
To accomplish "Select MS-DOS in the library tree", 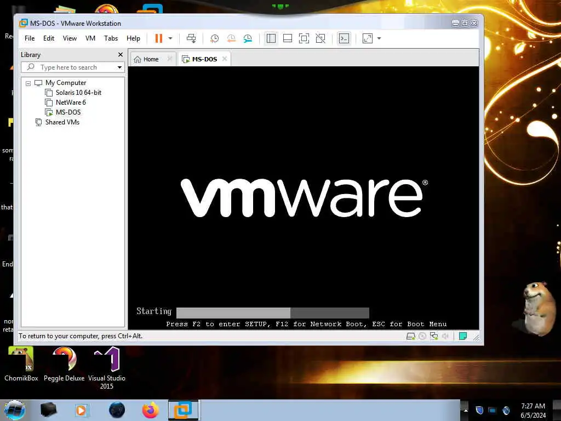I will (x=68, y=112).
